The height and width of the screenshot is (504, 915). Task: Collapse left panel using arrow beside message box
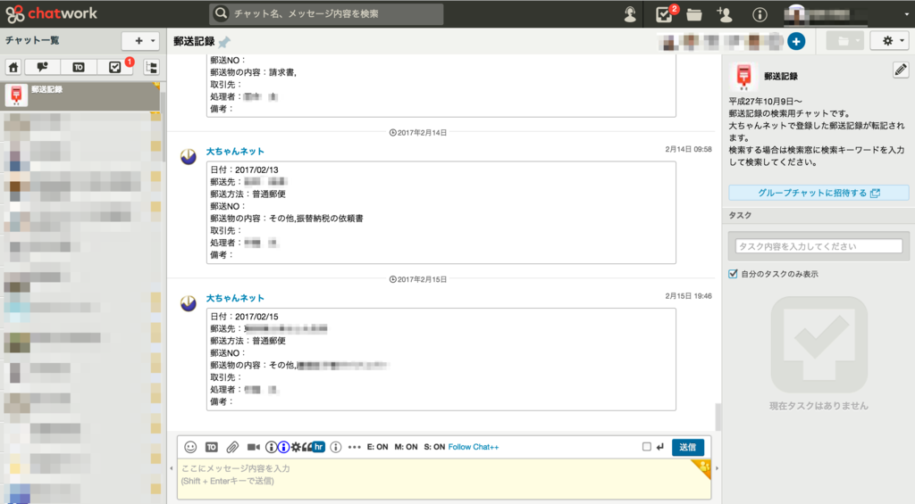172,468
